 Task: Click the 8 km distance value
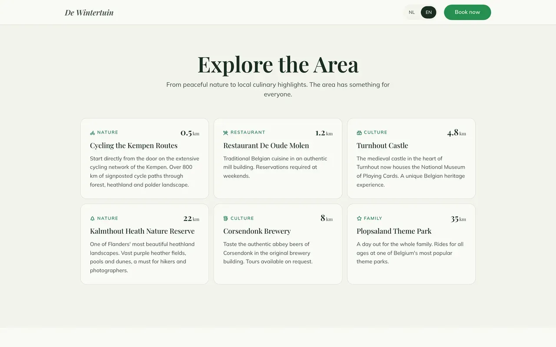(327, 219)
